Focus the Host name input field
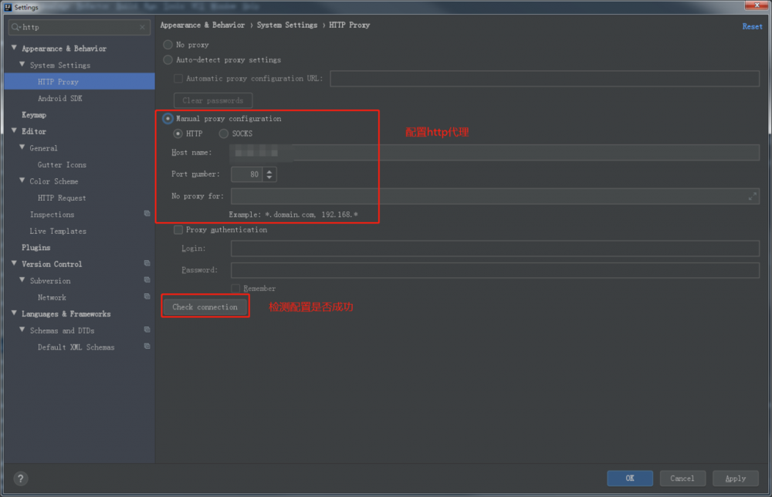The width and height of the screenshot is (772, 497). (495, 153)
